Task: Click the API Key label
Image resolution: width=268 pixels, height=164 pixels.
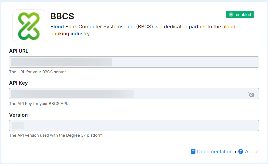Action: [x=18, y=83]
